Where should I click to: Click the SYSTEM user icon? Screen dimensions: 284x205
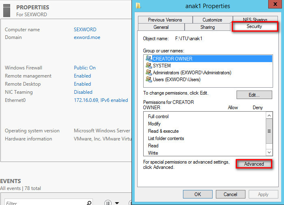tap(148, 66)
